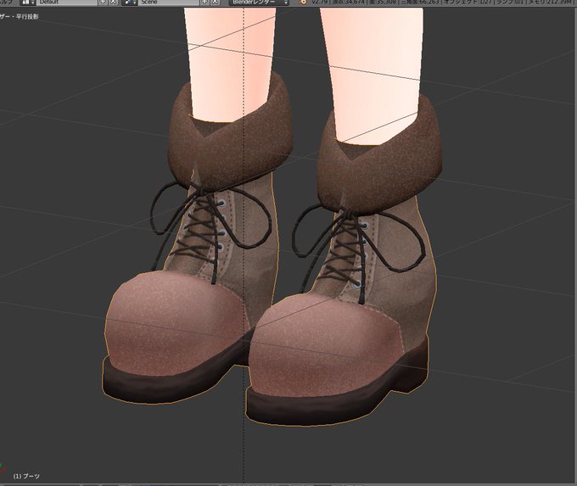Click the ユーザー・平行投影 viewport label
The height and width of the screenshot is (486, 577).
coord(20,17)
